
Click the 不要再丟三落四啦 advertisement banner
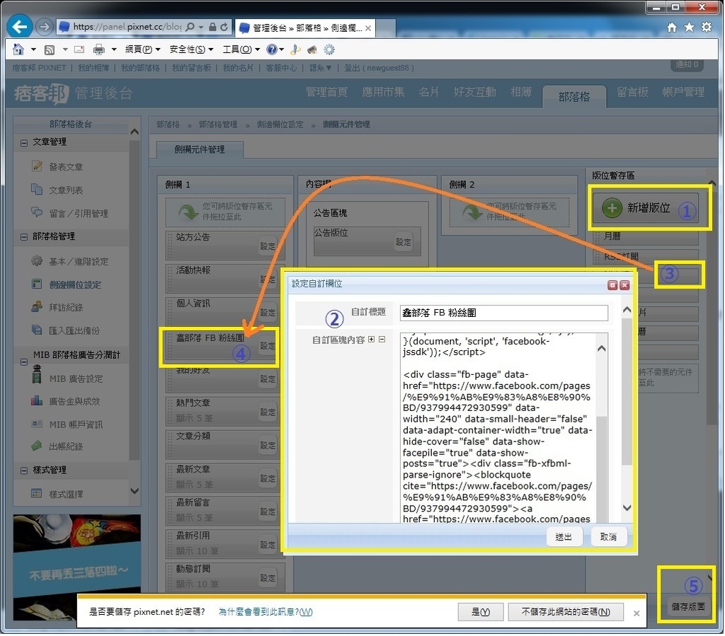(76, 568)
